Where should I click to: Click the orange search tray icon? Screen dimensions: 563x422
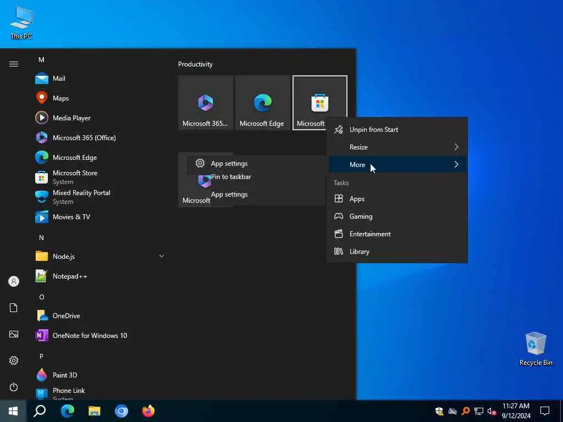pos(466,411)
